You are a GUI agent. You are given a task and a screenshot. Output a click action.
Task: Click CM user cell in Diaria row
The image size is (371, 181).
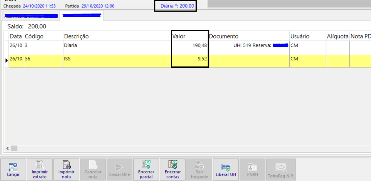point(307,47)
